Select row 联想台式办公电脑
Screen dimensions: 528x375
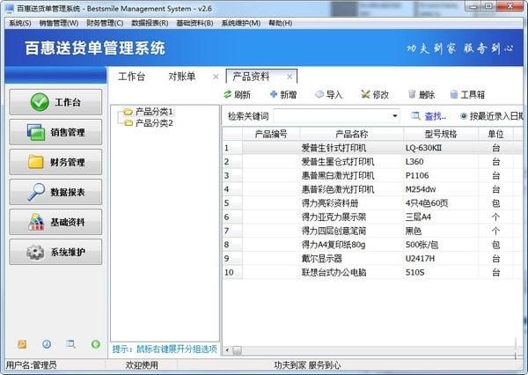click(x=372, y=272)
